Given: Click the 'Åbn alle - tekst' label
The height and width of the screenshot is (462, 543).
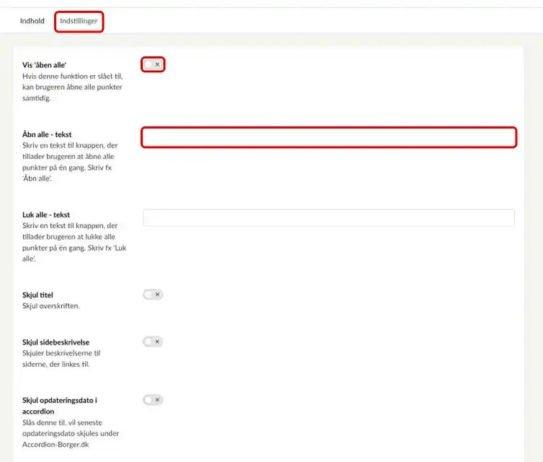Looking at the screenshot, I should point(47,134).
